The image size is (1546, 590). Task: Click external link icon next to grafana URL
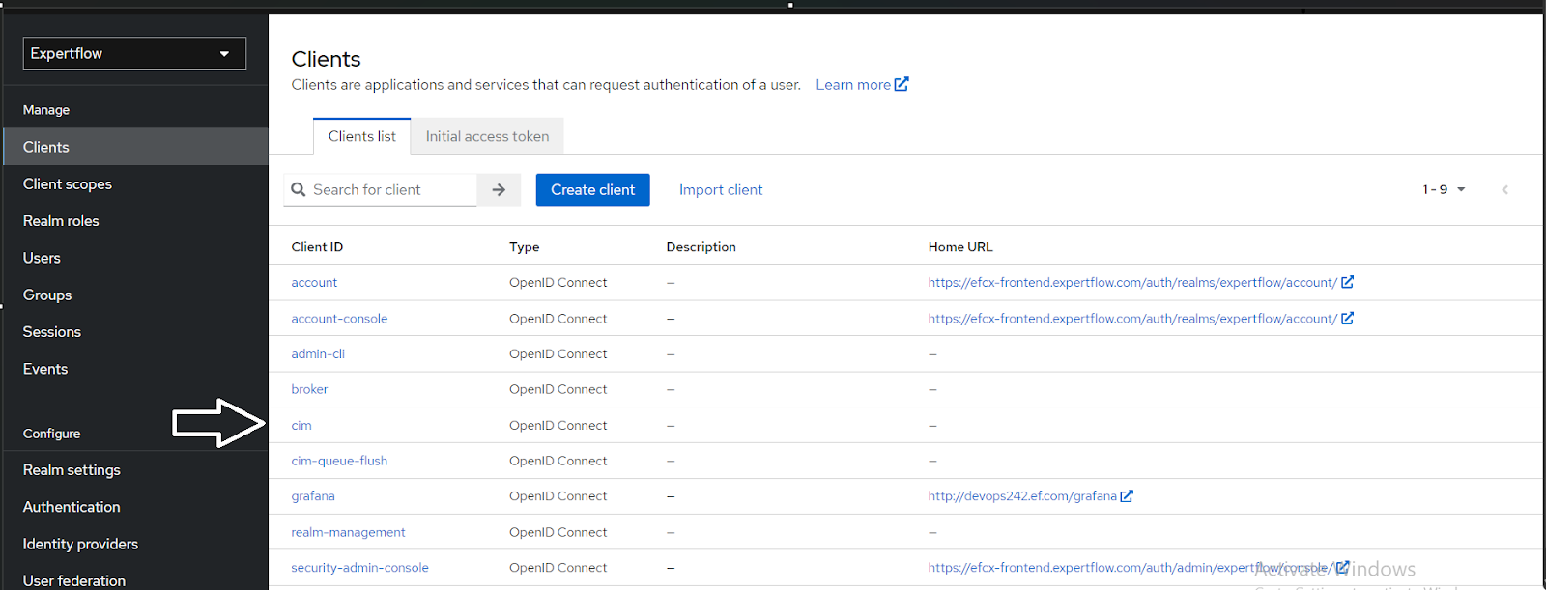[1127, 496]
